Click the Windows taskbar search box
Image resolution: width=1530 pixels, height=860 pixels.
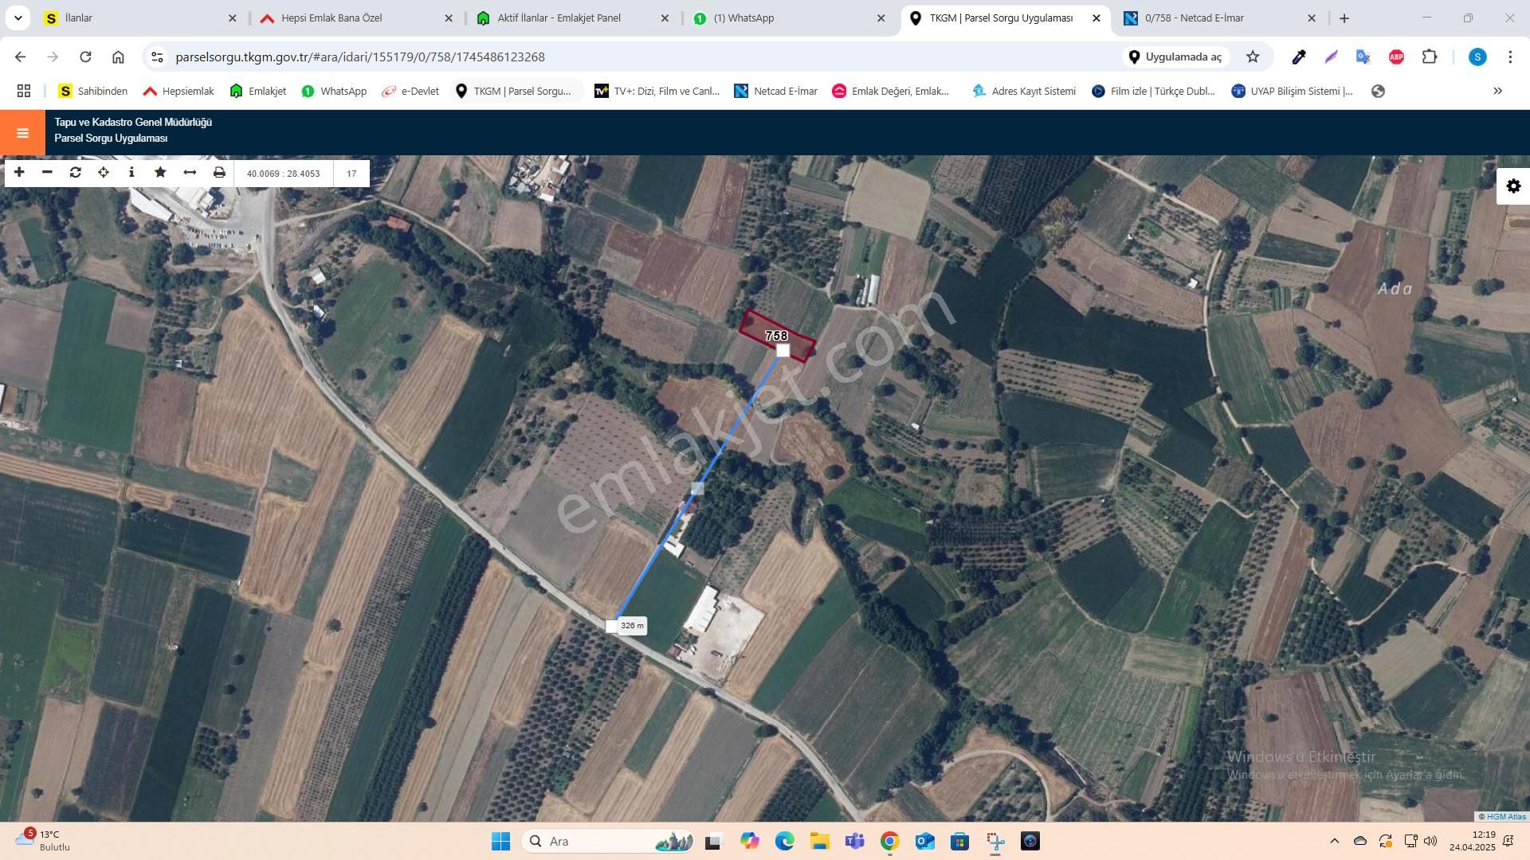pyautogui.click(x=607, y=841)
